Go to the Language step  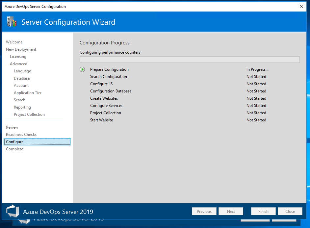click(x=22, y=71)
